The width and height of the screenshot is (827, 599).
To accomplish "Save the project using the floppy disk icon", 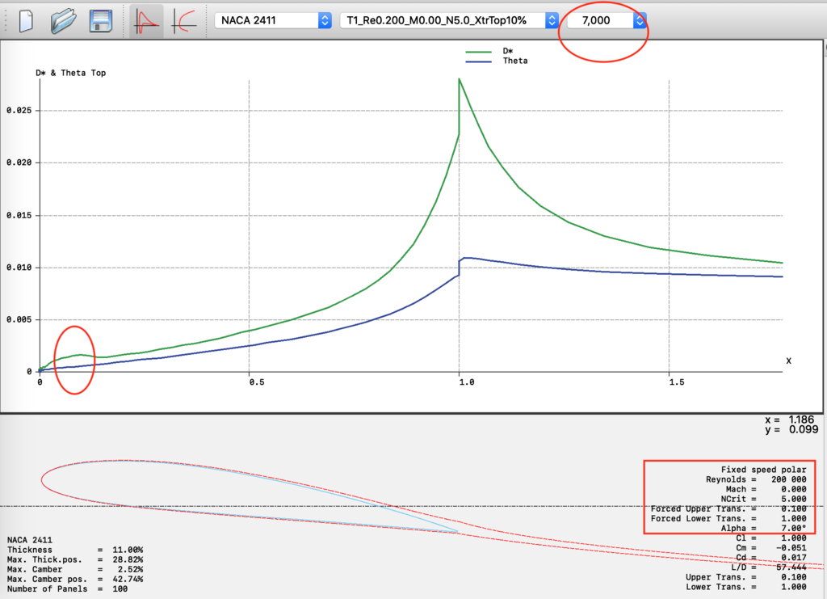I will pos(100,20).
